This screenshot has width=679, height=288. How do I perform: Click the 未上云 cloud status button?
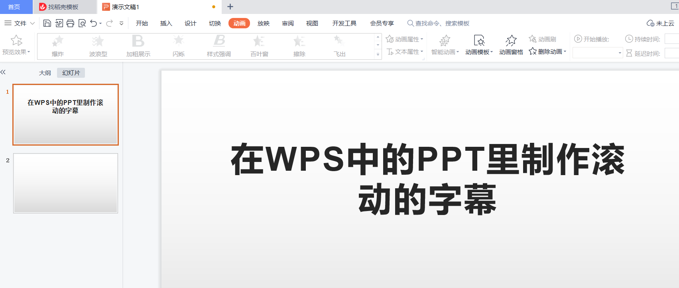[x=660, y=24]
